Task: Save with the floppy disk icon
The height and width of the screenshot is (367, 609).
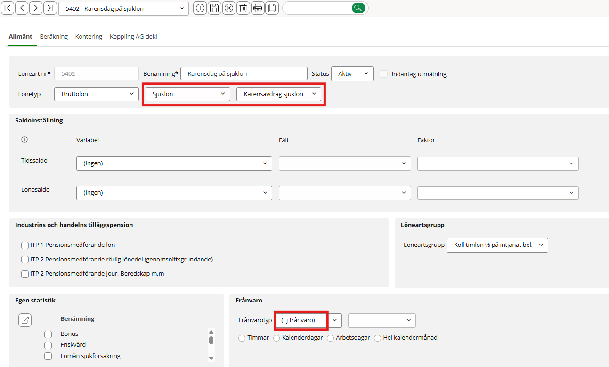Action: 214,8
